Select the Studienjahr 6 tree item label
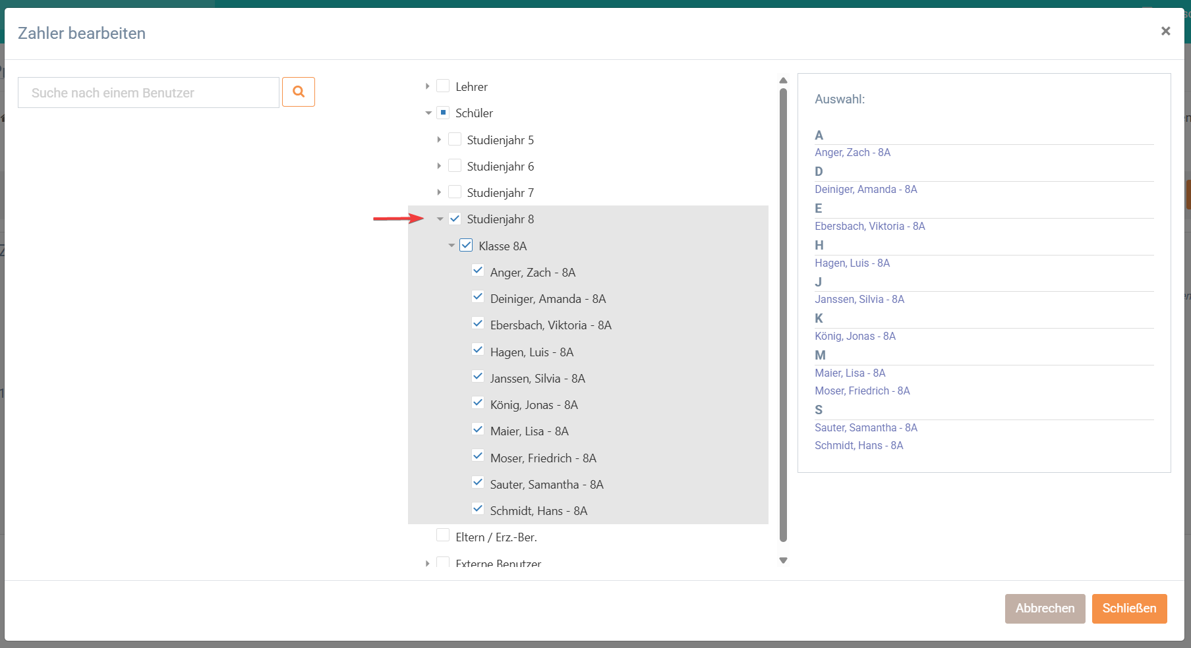Screen dimensions: 1191x648 [x=500, y=167]
